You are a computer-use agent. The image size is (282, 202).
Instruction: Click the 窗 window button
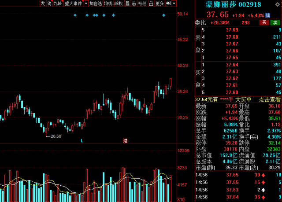click(134, 3)
